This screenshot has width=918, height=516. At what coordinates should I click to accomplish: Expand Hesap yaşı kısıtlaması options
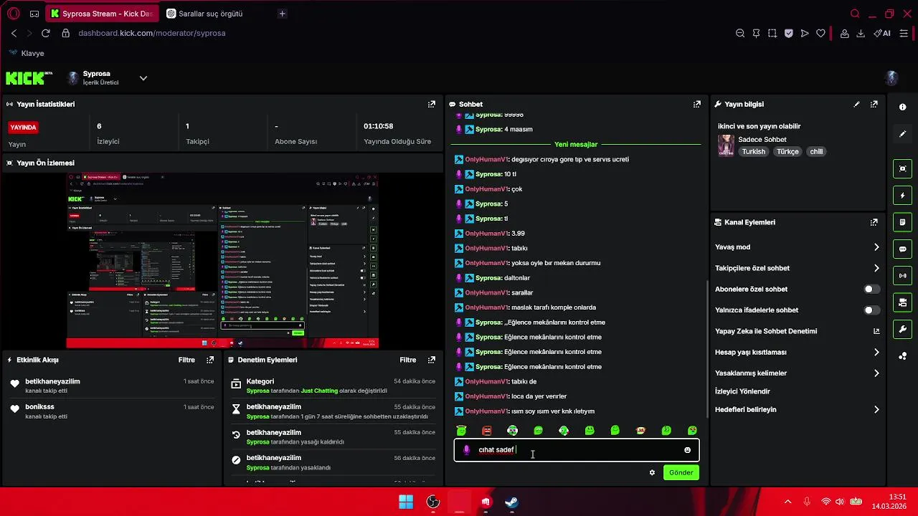(876, 352)
